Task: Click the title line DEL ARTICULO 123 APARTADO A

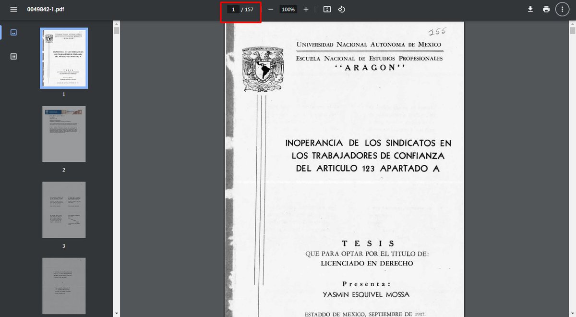Action: click(x=368, y=169)
